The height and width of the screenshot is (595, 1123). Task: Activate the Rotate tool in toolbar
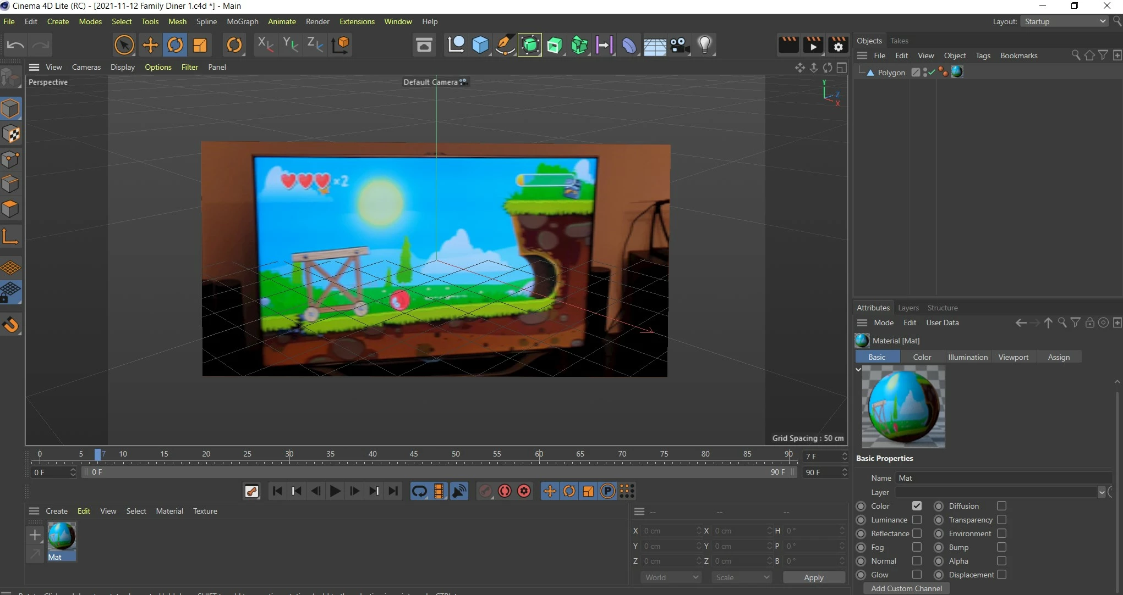point(175,45)
